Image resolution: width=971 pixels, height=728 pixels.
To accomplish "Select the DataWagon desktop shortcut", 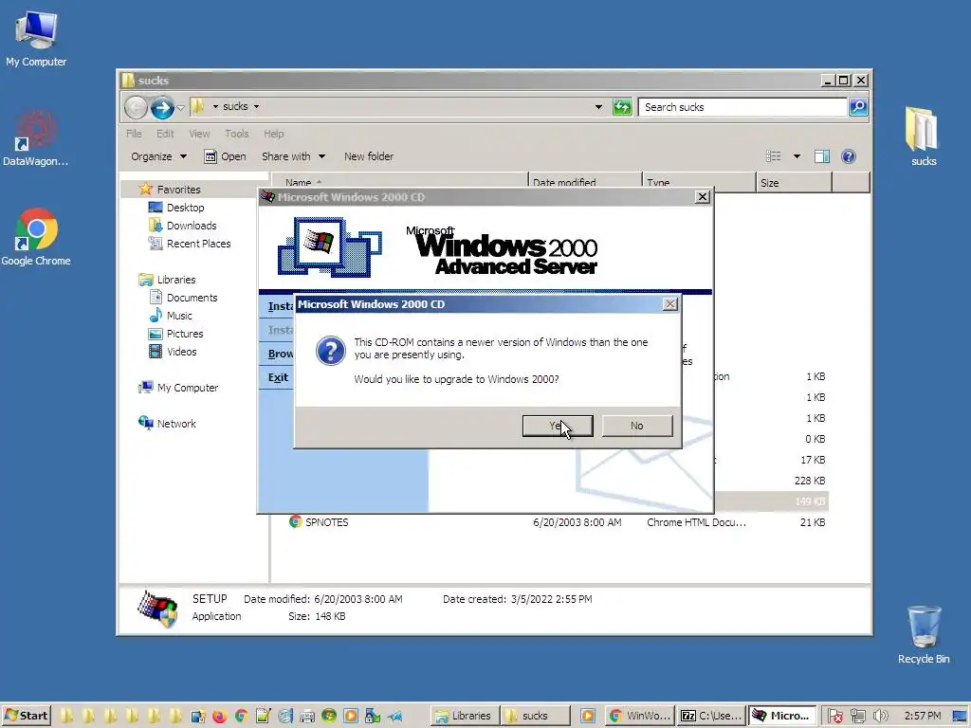I will 35,138.
